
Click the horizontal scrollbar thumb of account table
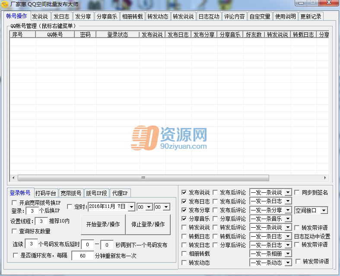pos(143,178)
